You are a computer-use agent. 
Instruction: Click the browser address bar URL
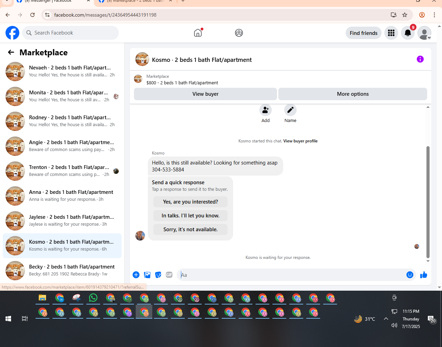pos(105,15)
